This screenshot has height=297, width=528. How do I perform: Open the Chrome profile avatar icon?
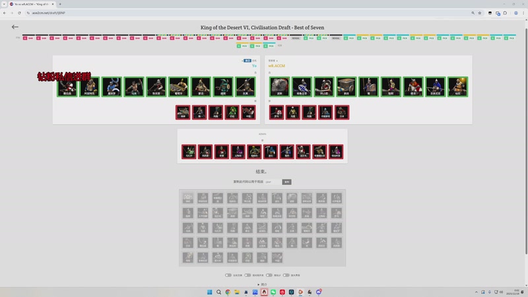[x=515, y=13]
